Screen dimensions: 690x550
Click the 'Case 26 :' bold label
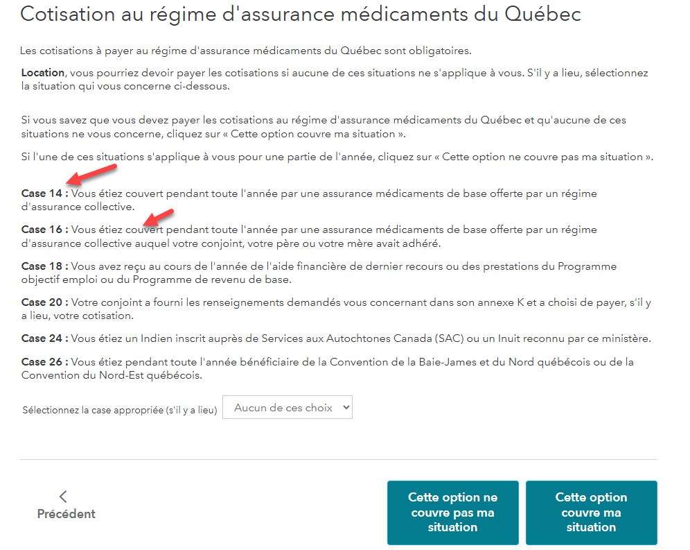(x=44, y=362)
